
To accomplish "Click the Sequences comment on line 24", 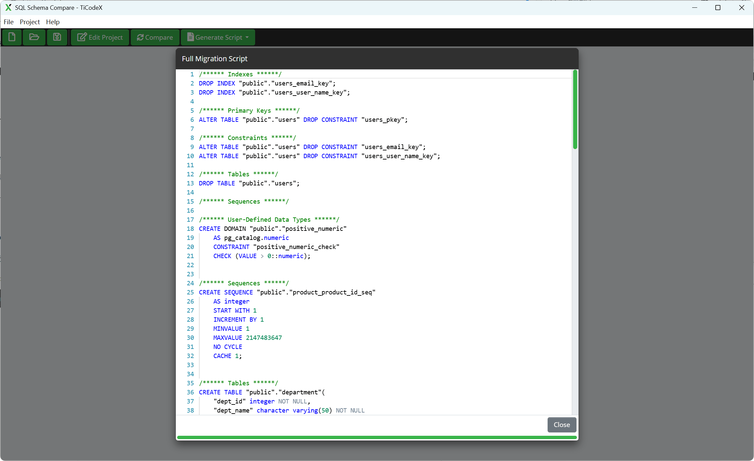I will [x=244, y=283].
